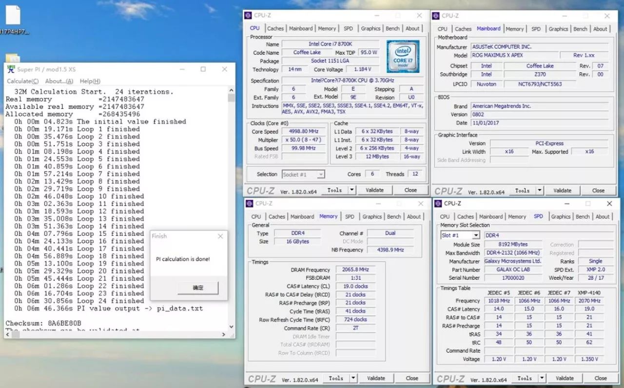Open the Graphics tab in the Memory window
The width and height of the screenshot is (624, 388).
point(372,216)
